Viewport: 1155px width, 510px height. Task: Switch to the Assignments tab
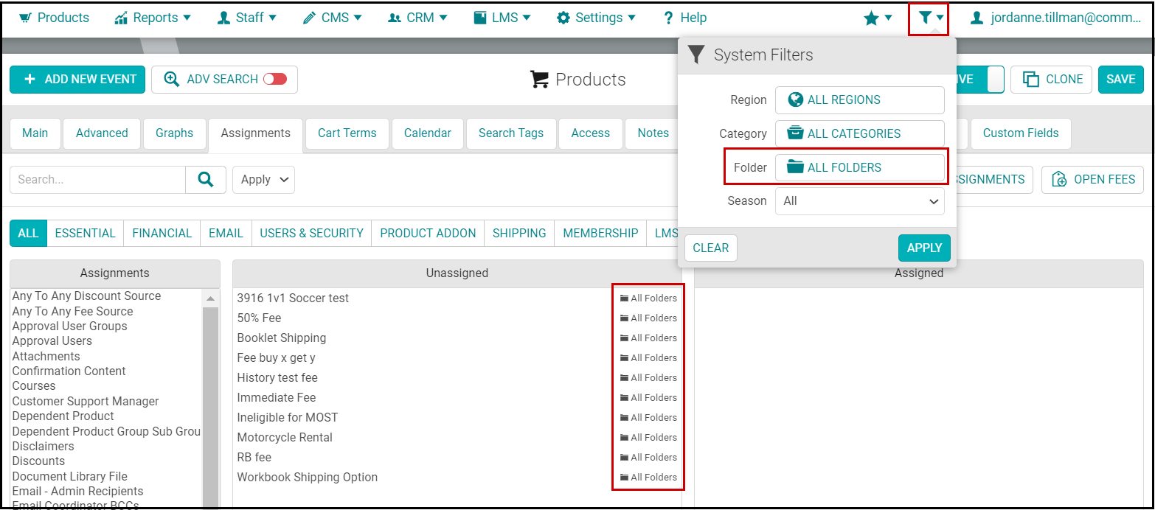coord(255,133)
